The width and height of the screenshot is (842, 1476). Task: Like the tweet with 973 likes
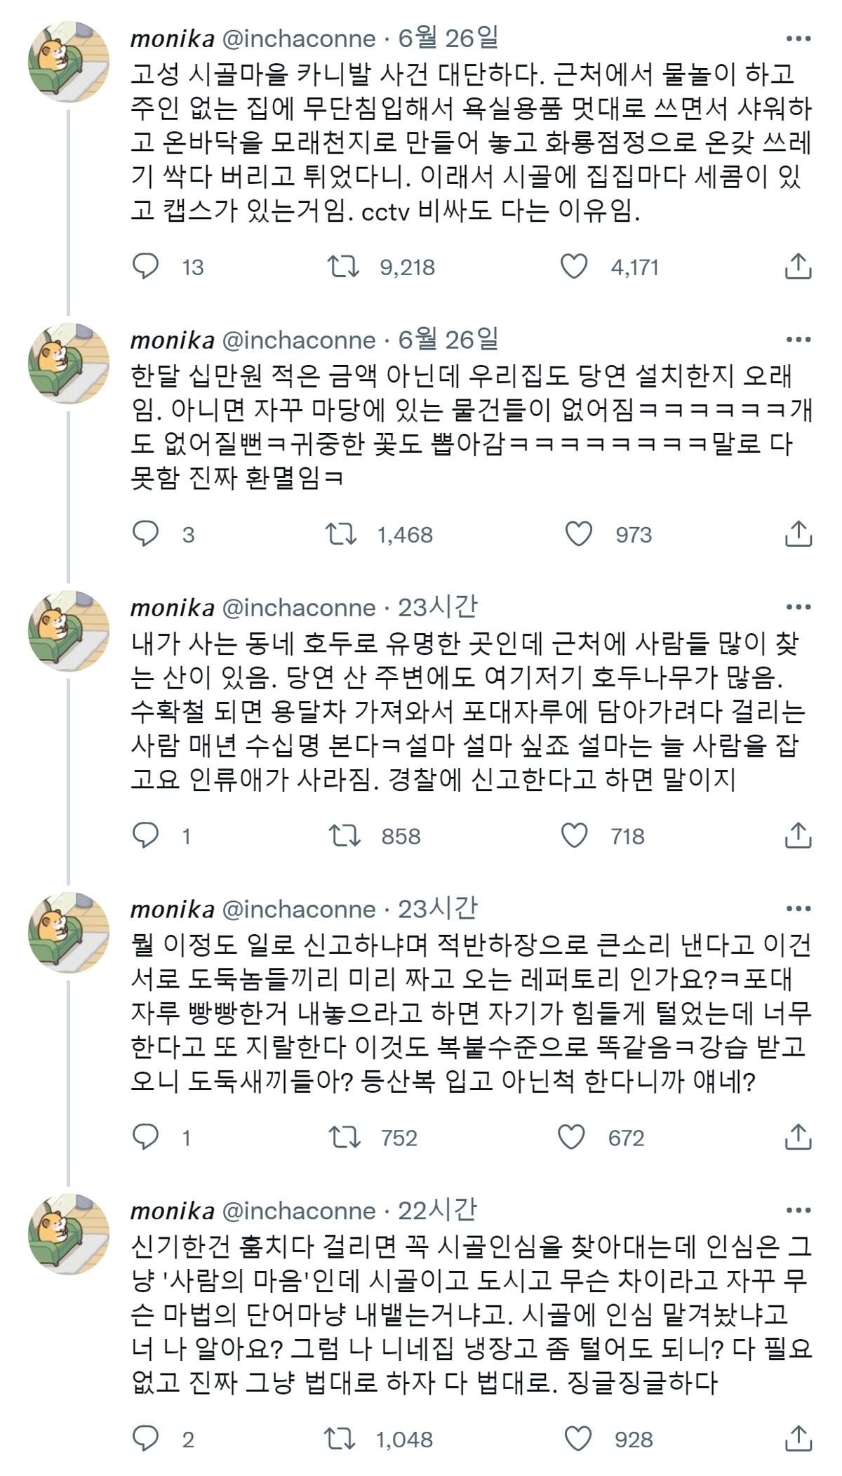click(579, 535)
